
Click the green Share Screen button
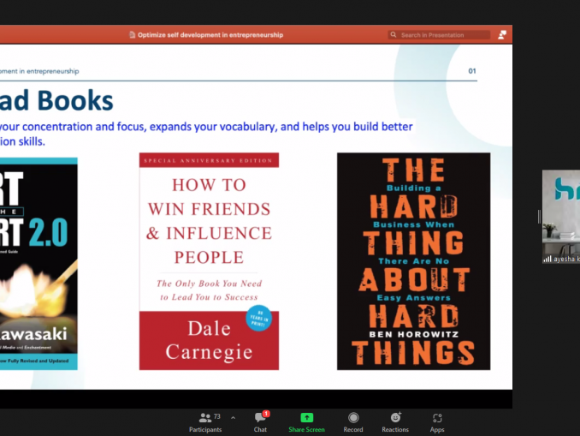point(306,422)
